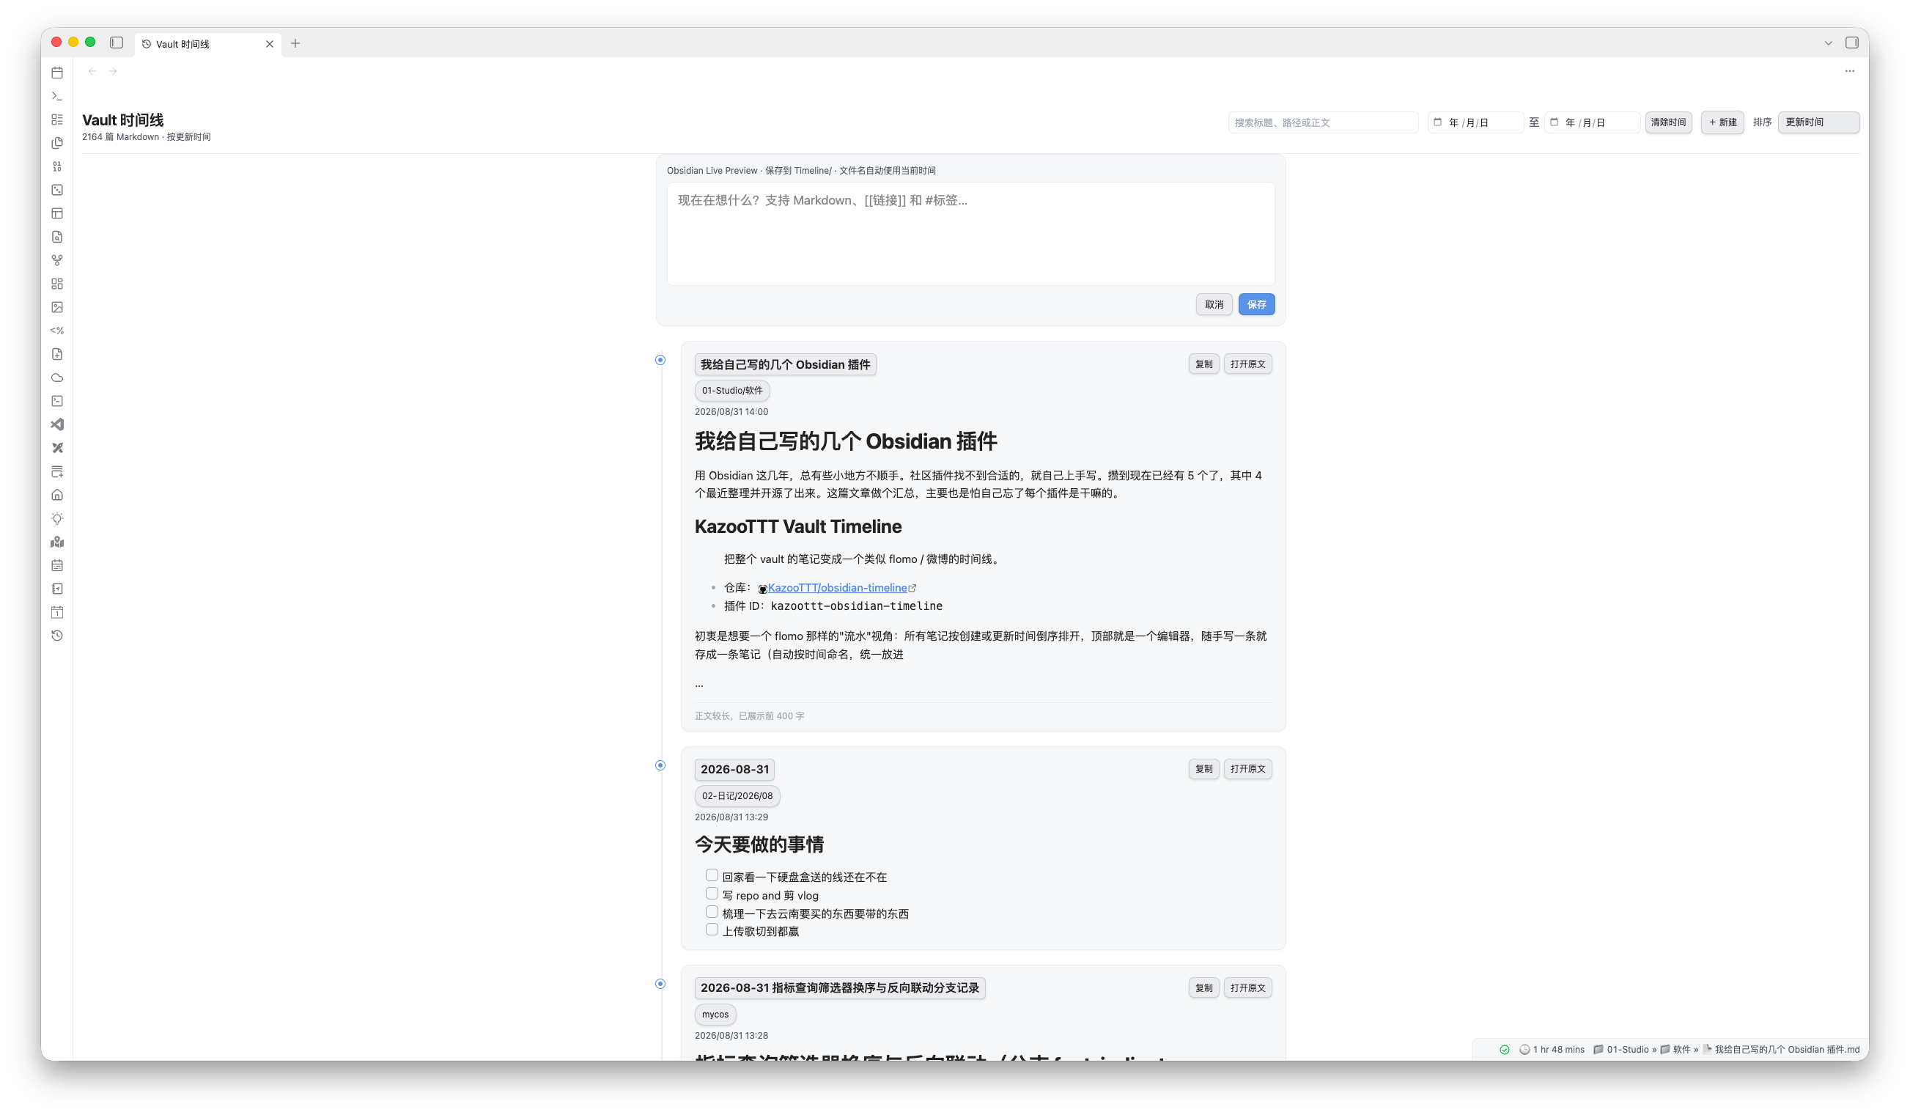Open the KazooTTT/obsidian-timeline link
This screenshot has height=1115, width=1910.
(x=837, y=588)
